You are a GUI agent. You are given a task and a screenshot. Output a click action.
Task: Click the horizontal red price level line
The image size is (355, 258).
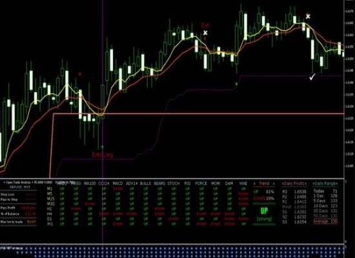(198, 114)
